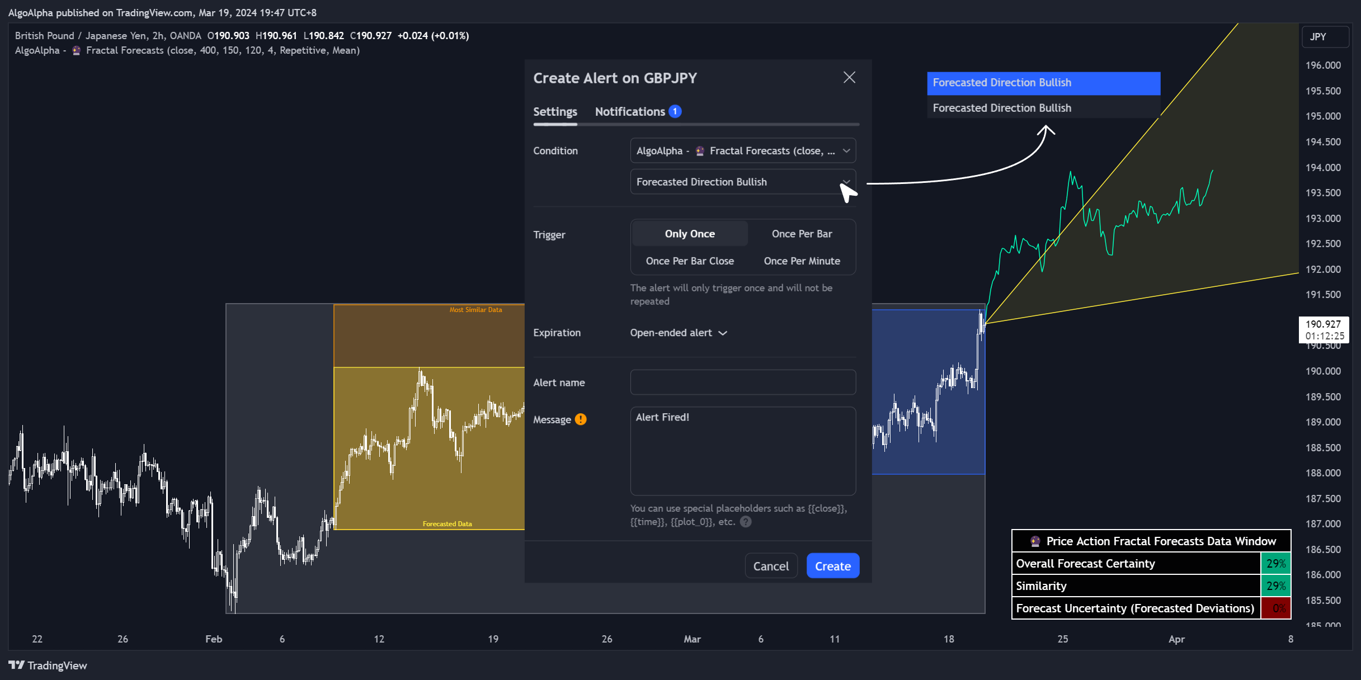The image size is (1361, 680).
Task: Click the Price Action Fractal Forecasts Data Window header
Action: [x=1151, y=541]
